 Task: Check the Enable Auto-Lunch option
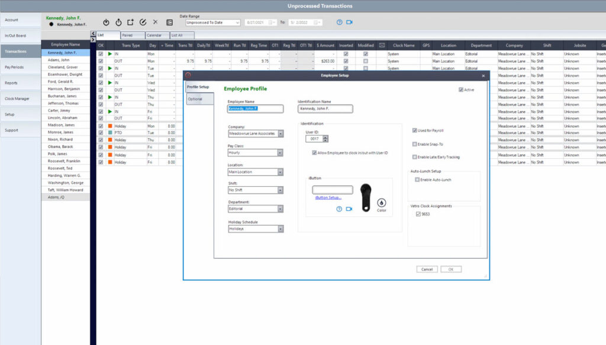click(x=417, y=179)
